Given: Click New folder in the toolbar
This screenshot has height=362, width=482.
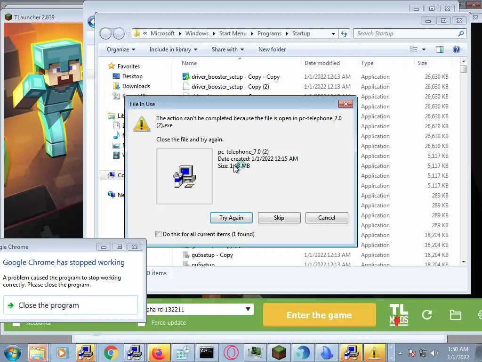Looking at the screenshot, I should [x=272, y=49].
